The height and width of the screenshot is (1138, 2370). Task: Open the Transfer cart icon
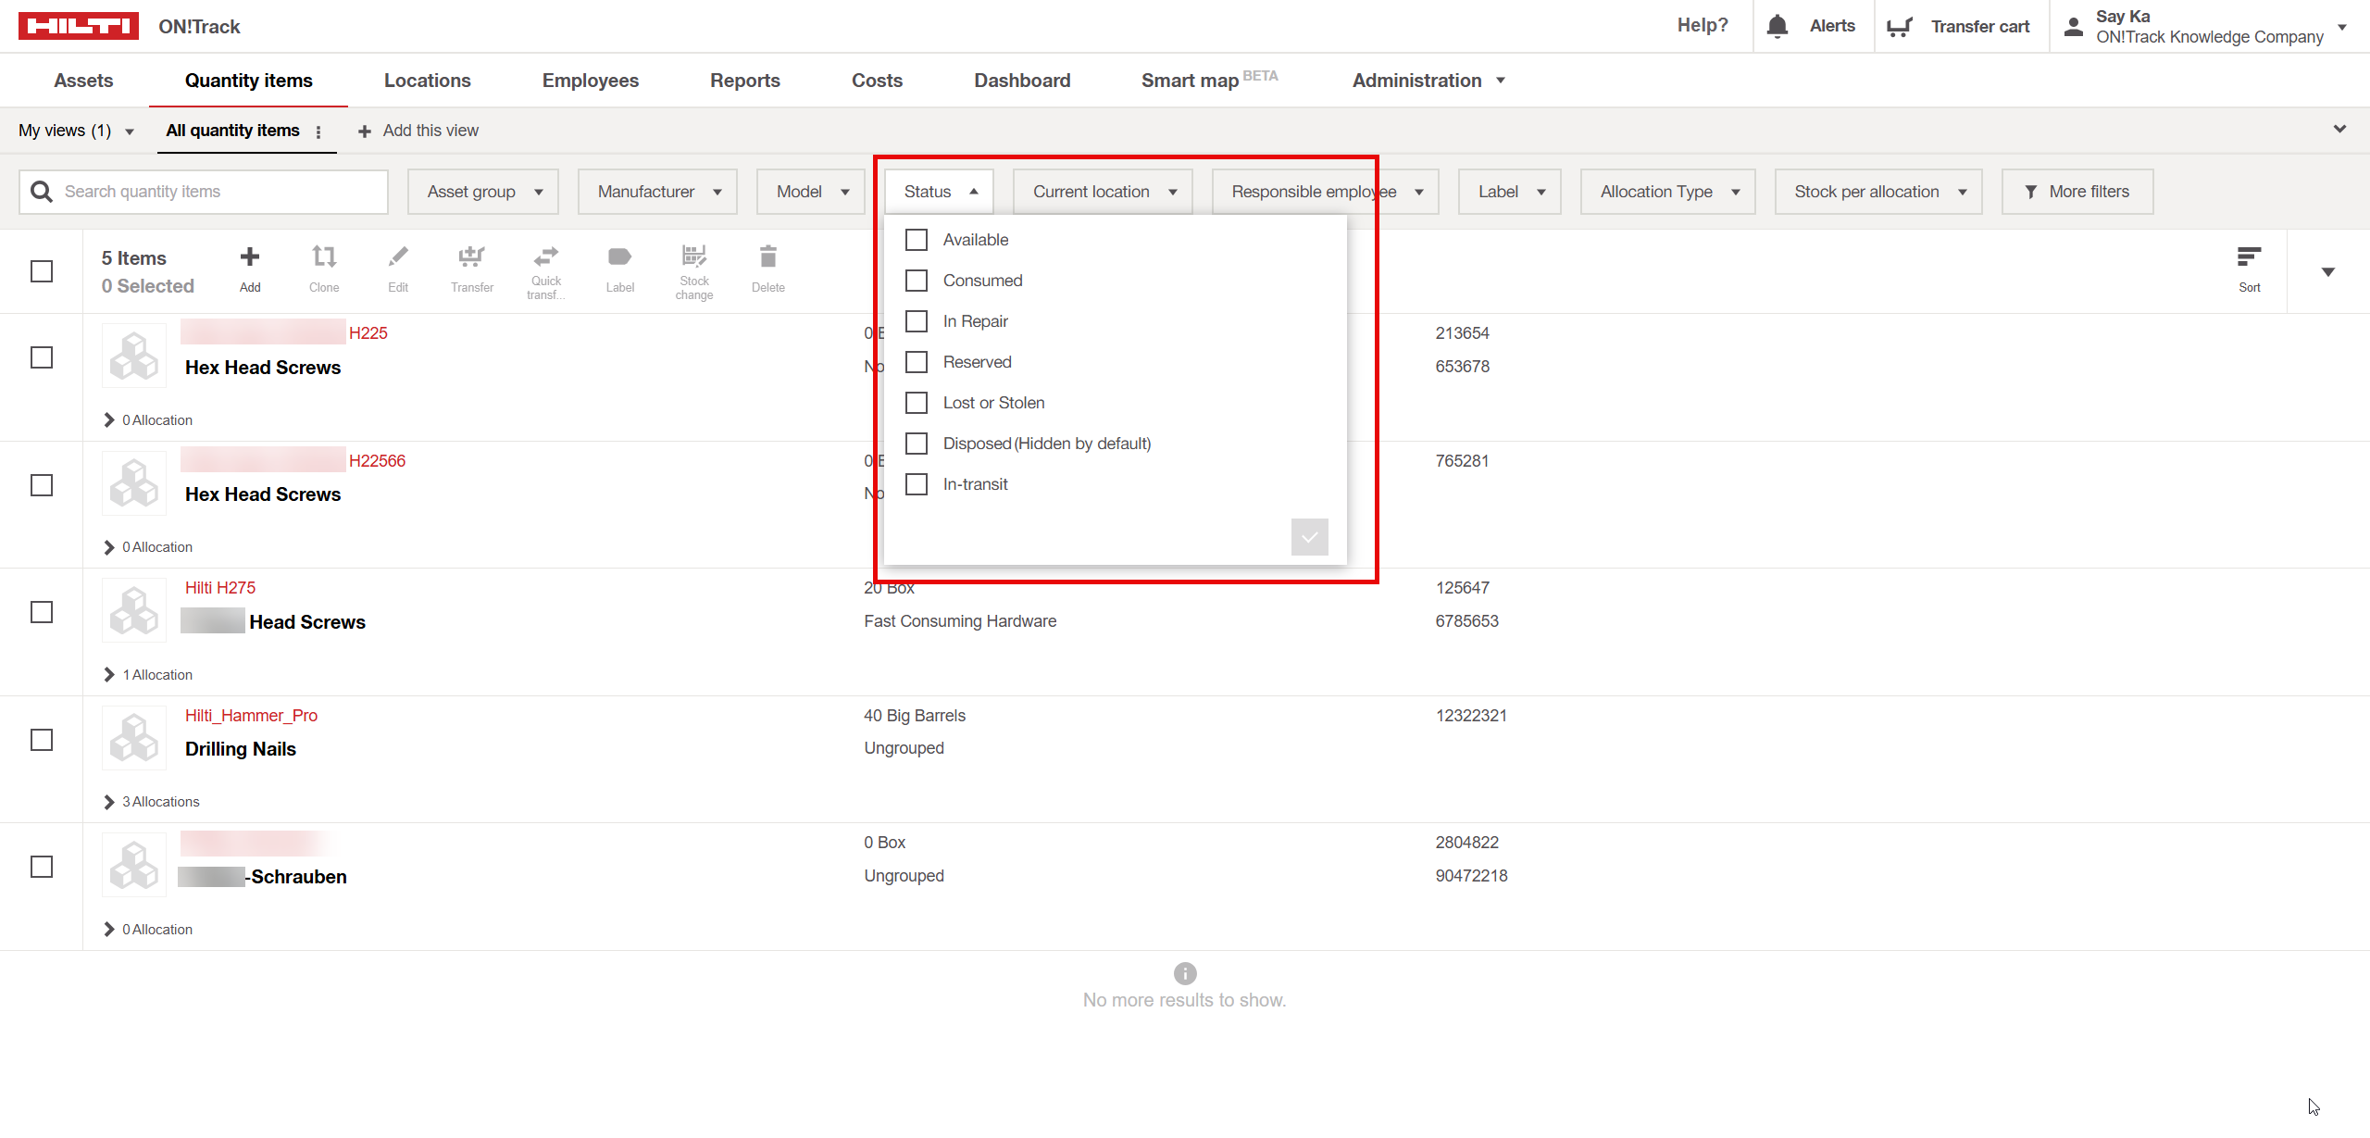coord(1899,27)
